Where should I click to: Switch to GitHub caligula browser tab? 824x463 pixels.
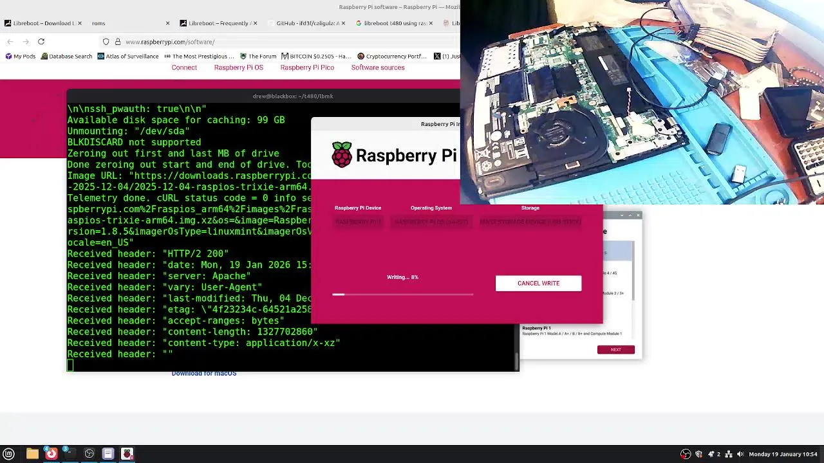306,23
